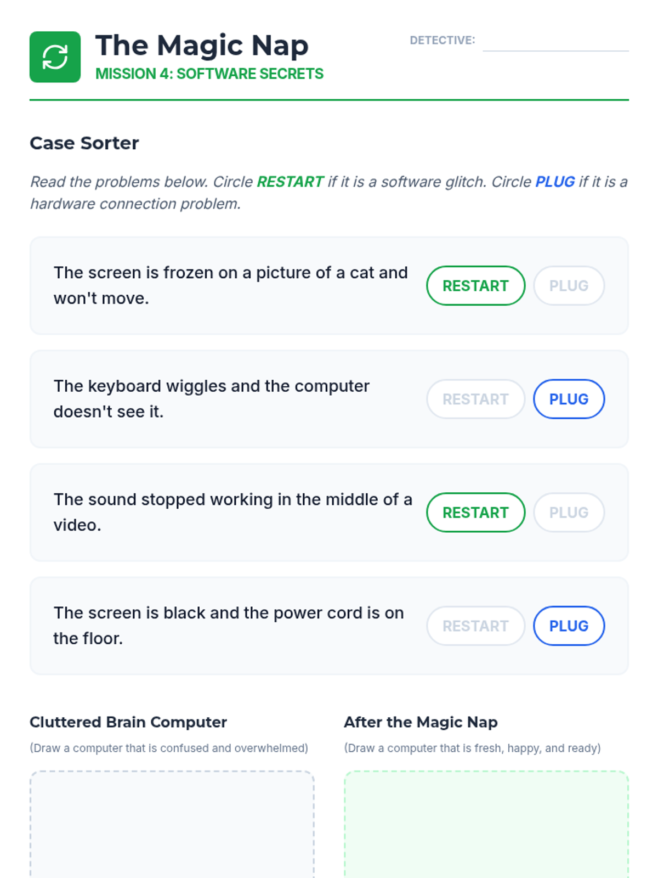Pick RESTART for the sound stopped problem
The height and width of the screenshot is (878, 658).
tap(475, 513)
